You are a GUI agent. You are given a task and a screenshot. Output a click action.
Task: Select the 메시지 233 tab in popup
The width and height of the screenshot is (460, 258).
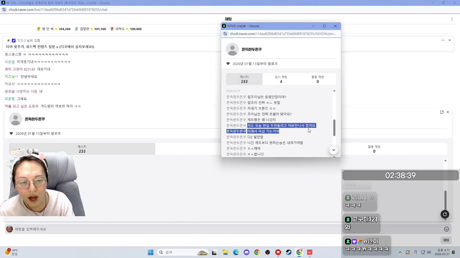pyautogui.click(x=244, y=79)
